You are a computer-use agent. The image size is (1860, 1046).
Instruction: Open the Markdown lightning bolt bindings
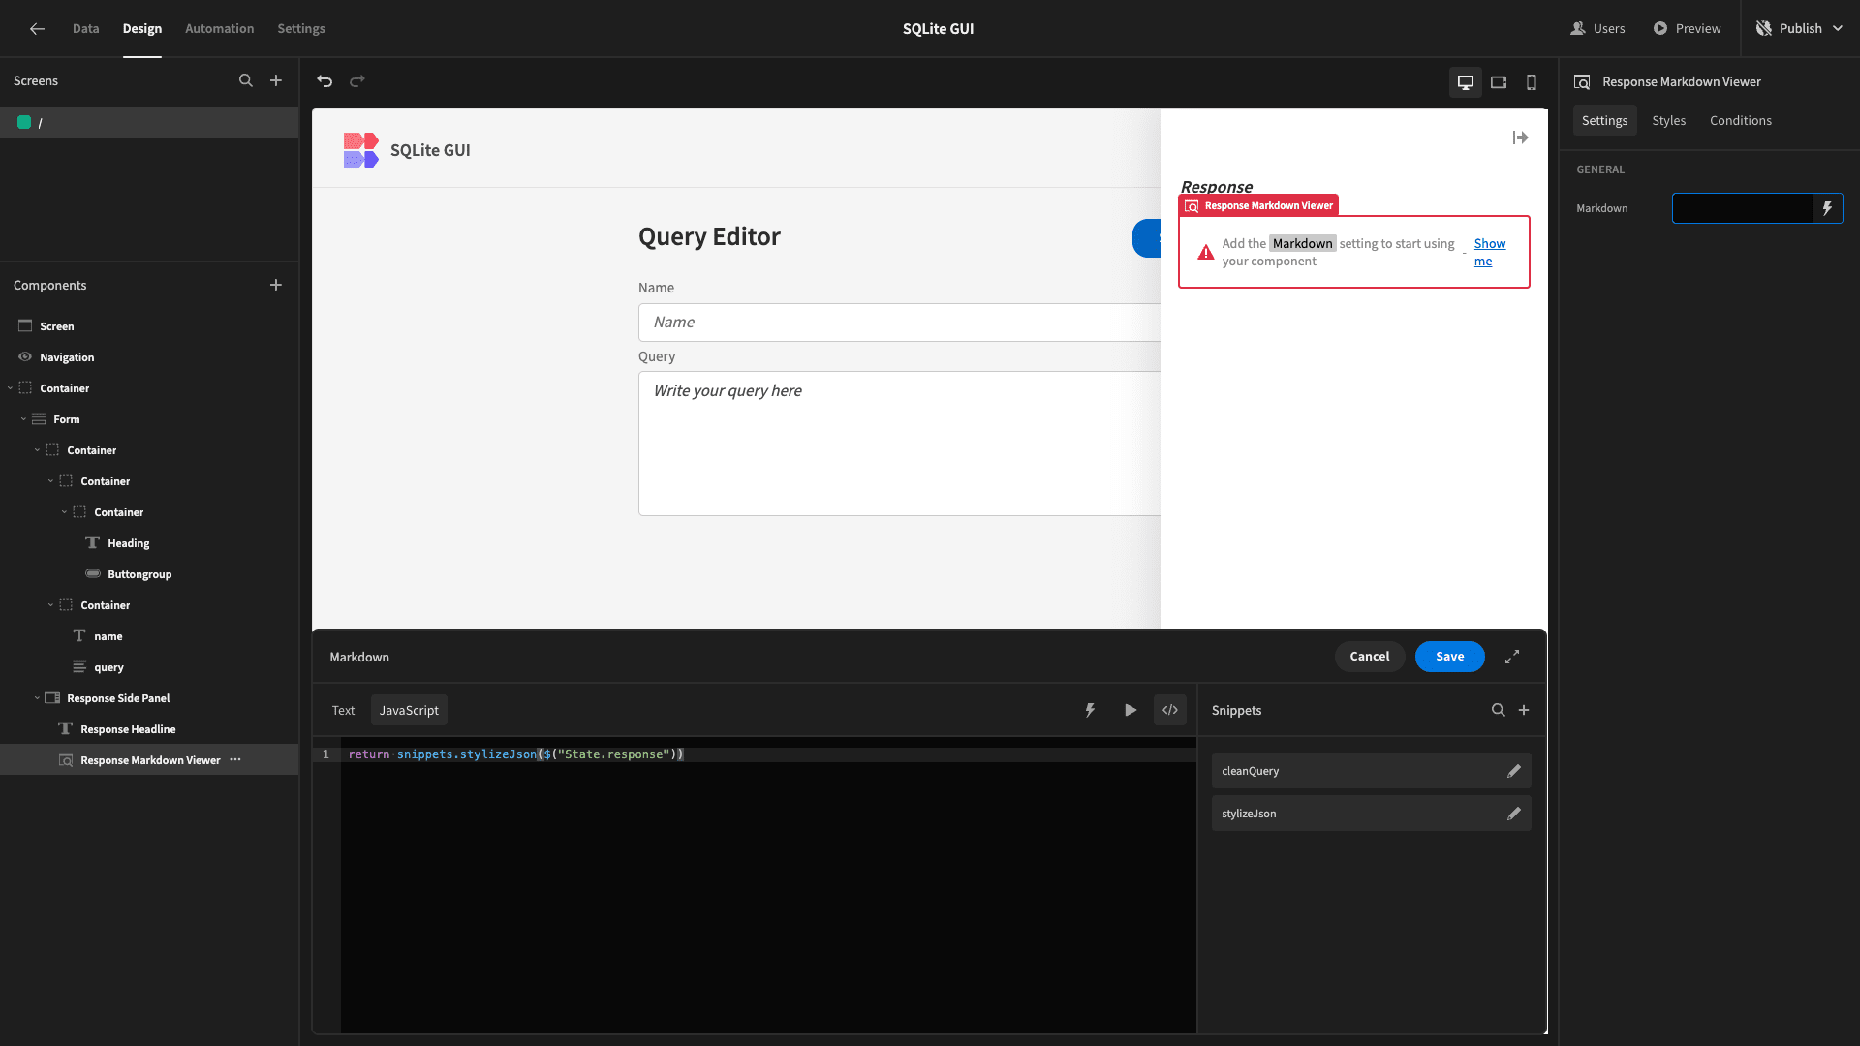pyautogui.click(x=1827, y=208)
